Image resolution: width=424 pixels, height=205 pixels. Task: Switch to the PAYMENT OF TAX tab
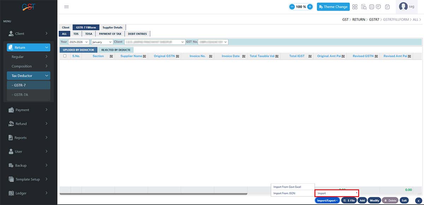click(110, 34)
